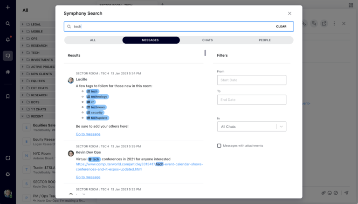Switch to the CHATS search tab
Image resolution: width=358 pixels, height=204 pixels.
[x=207, y=40]
